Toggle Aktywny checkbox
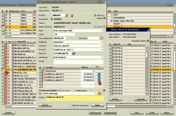 click(95, 15)
